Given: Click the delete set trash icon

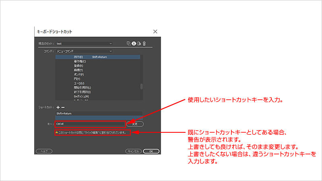Looking at the screenshot, I should [144, 43].
